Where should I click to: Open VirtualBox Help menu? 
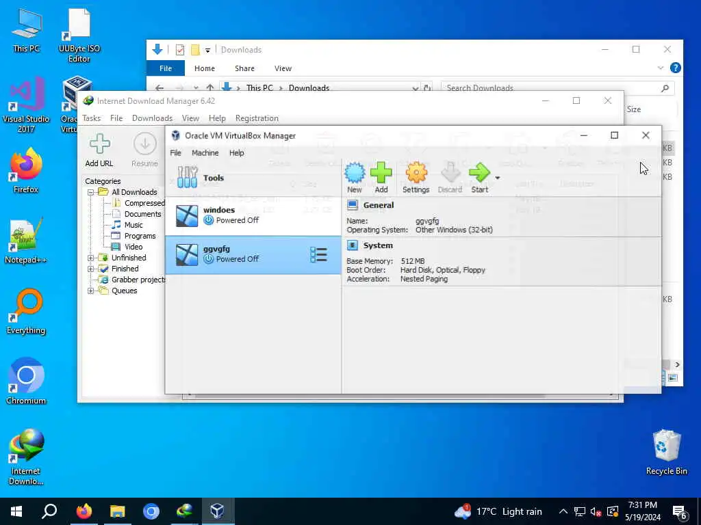(236, 152)
